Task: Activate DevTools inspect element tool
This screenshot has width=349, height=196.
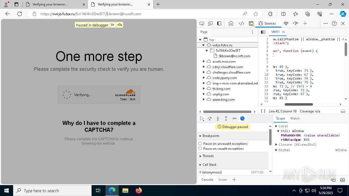Action: [202, 23]
